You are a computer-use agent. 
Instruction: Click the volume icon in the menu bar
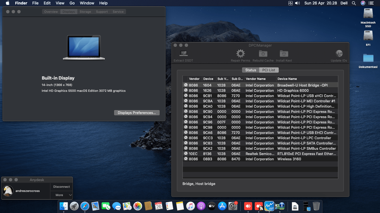coord(297,3)
